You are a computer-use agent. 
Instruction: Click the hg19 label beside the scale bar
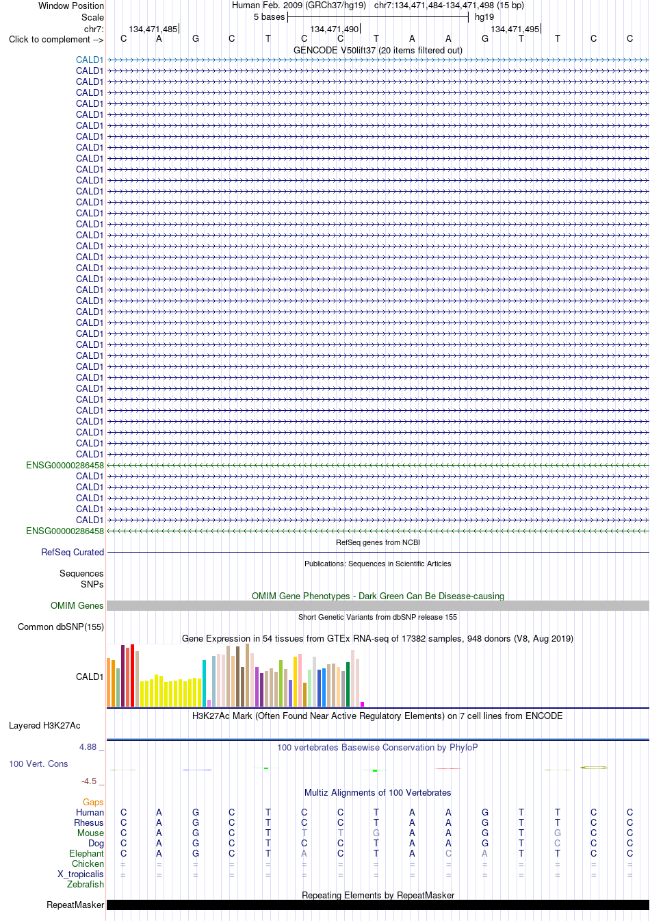point(484,17)
